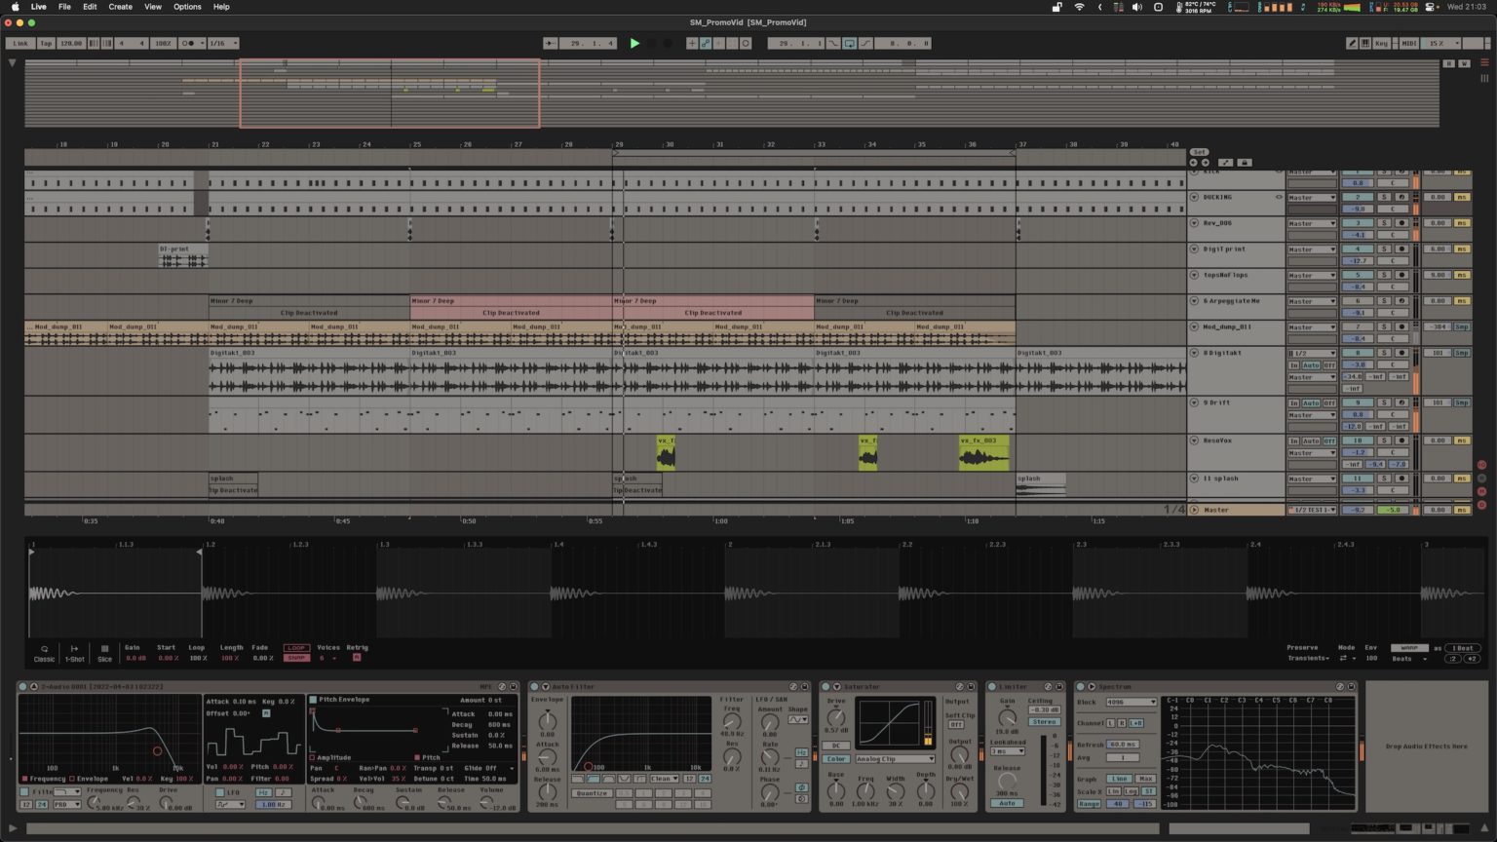Expand the 9 Drift track with its disclosure triangle
The height and width of the screenshot is (842, 1497).
1195,402
